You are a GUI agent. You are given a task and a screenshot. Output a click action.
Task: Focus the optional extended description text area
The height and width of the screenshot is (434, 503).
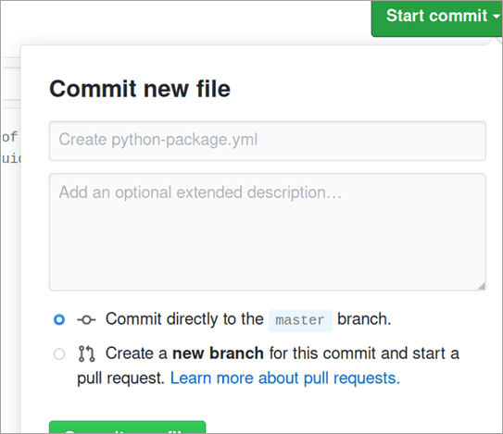(267, 231)
